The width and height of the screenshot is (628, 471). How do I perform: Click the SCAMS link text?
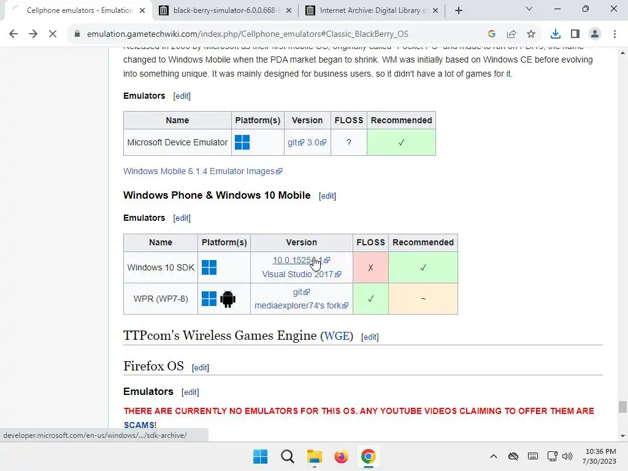(x=139, y=425)
